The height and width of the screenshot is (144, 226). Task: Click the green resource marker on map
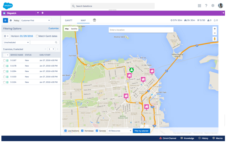coord(131,70)
